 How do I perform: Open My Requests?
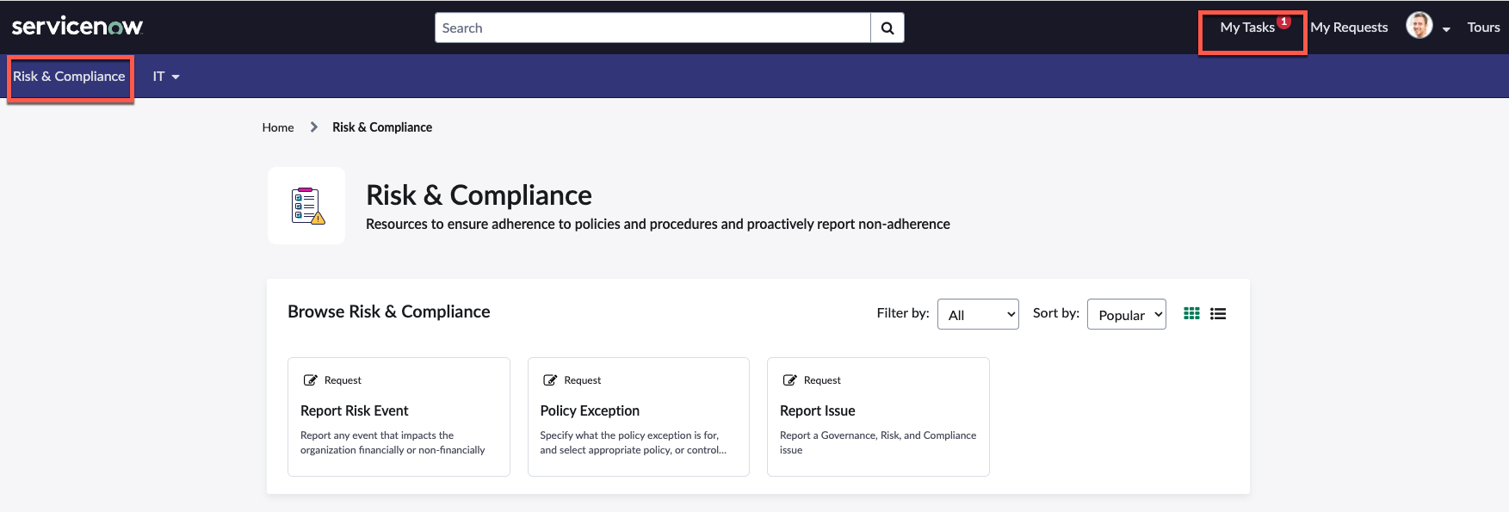pyautogui.click(x=1349, y=28)
